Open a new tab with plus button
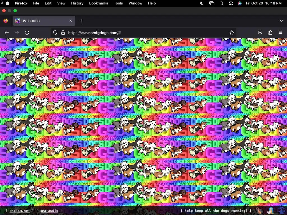287x215 pixels. 81,21
